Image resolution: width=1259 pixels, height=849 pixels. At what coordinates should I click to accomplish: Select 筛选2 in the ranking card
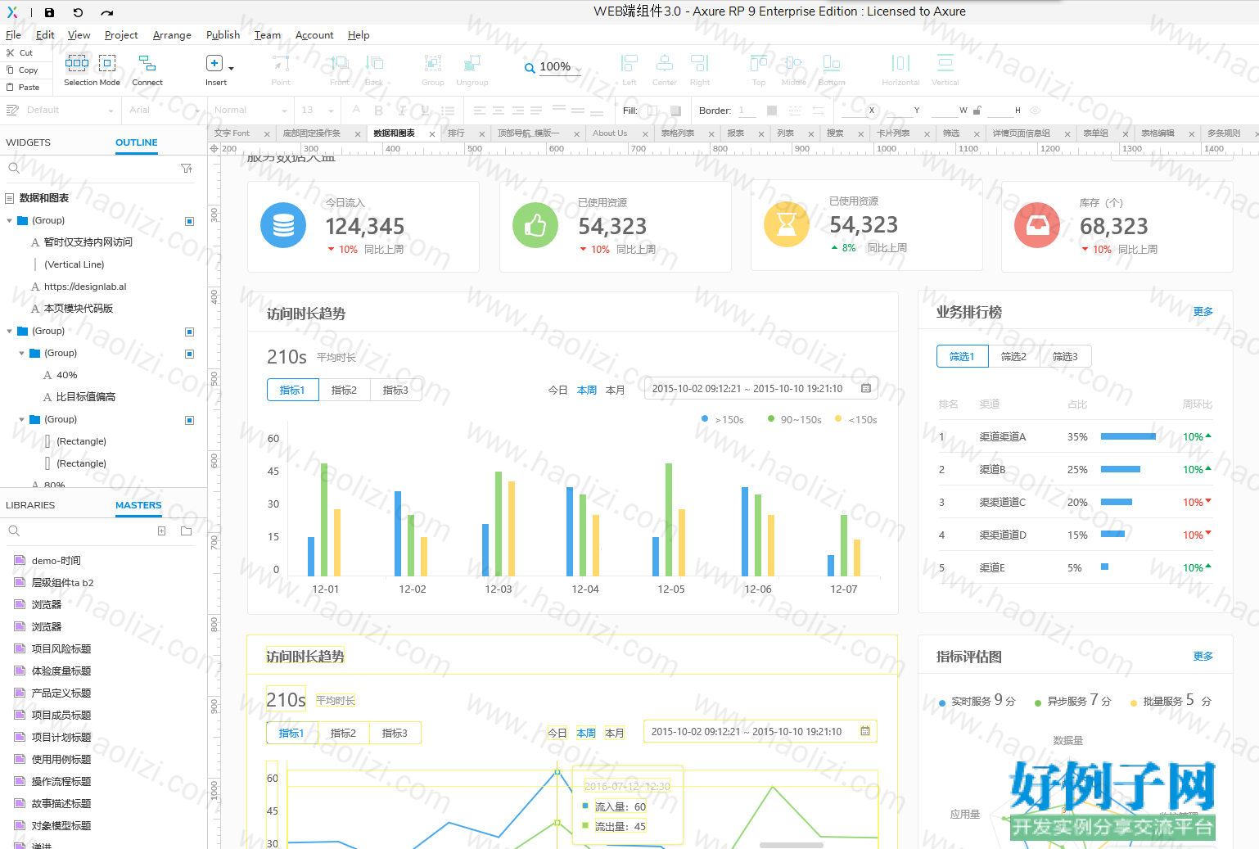[1013, 357]
